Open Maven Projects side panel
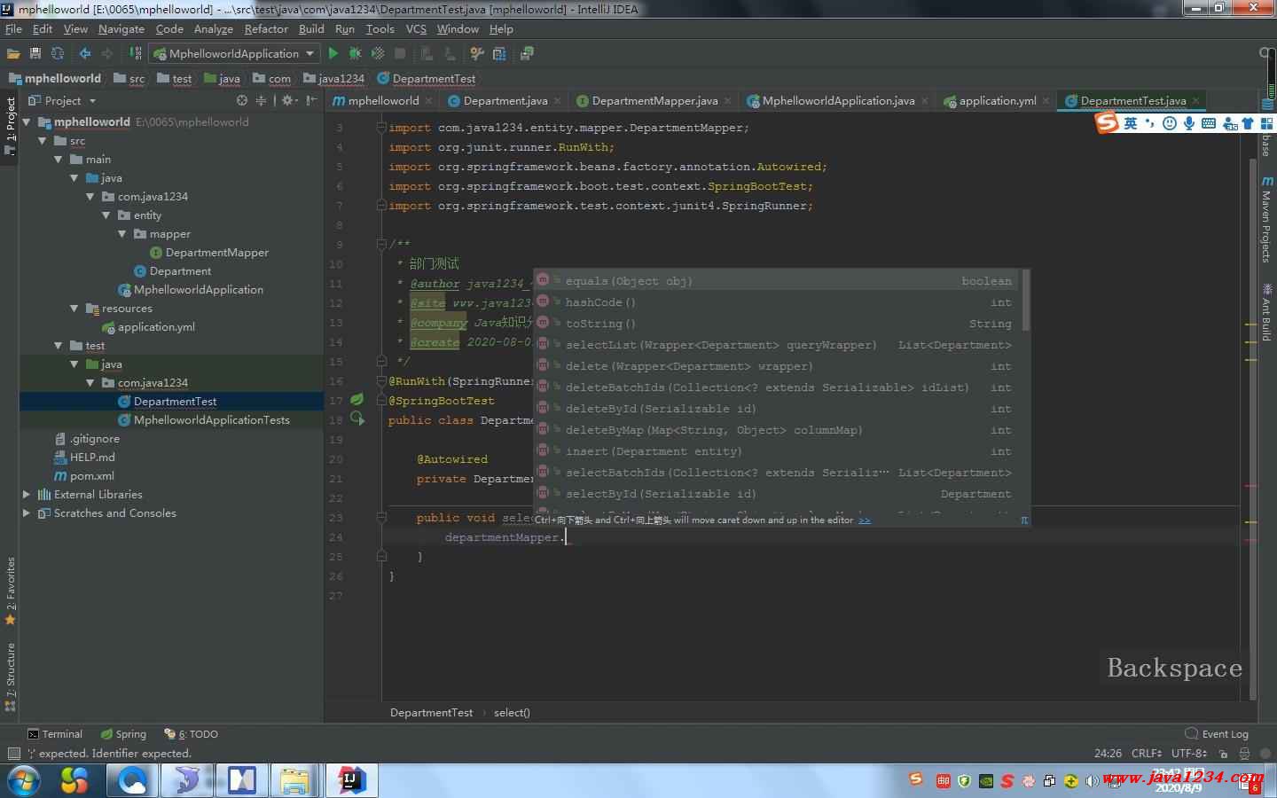1277x798 pixels. pyautogui.click(x=1267, y=219)
